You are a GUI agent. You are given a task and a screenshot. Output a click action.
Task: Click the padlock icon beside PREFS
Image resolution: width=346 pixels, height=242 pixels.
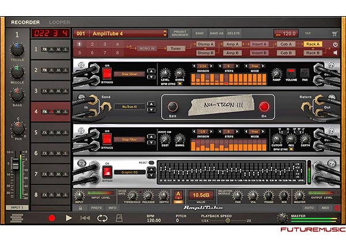80,208
